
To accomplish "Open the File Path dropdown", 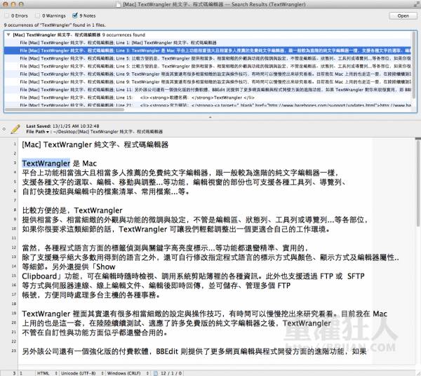I will click(x=38, y=132).
